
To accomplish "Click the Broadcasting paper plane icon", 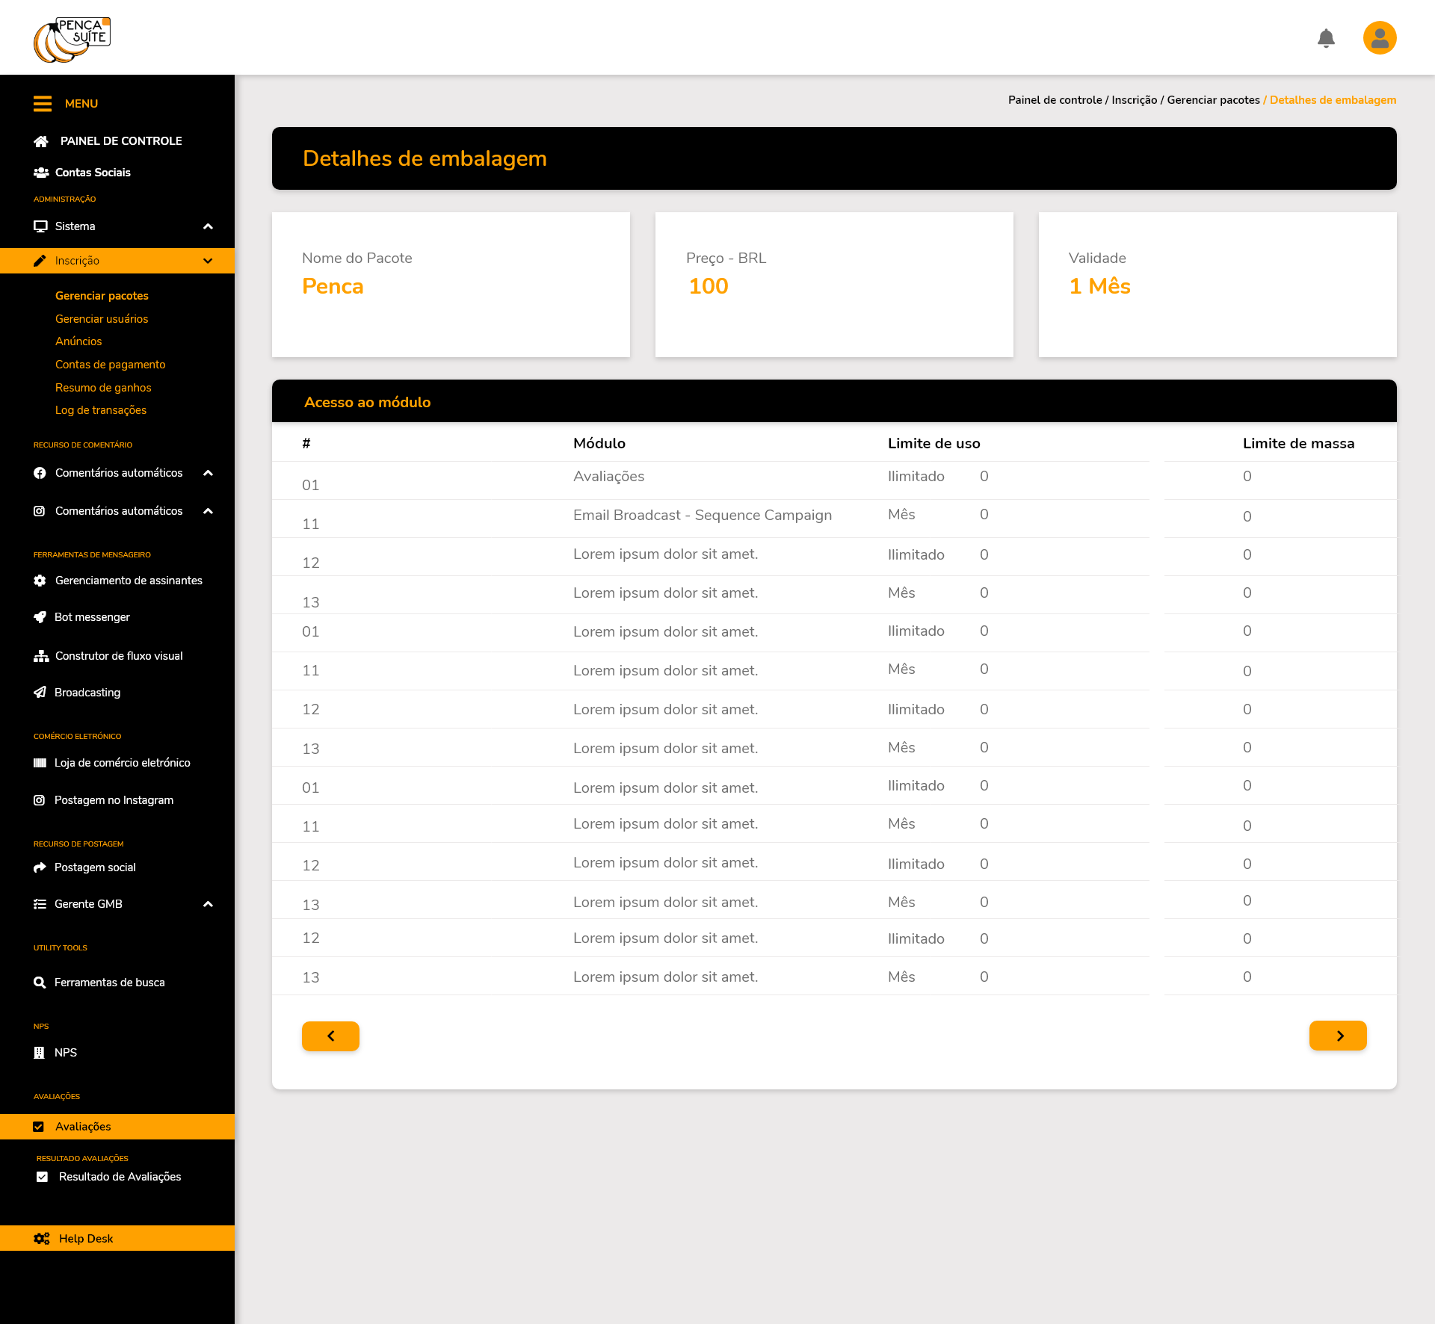I will (40, 693).
